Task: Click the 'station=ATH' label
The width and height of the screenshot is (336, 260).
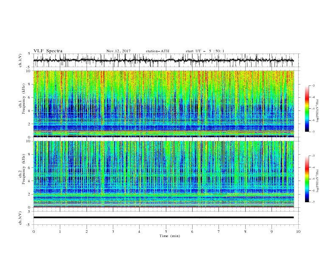Action: (157, 51)
